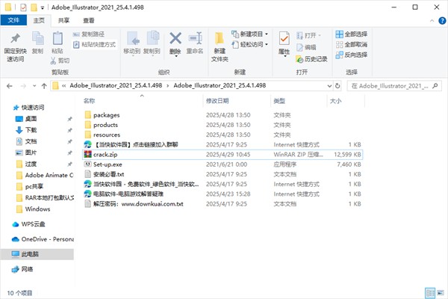Click the 删除 (Delete) icon in ribbon
This screenshot has width=448, height=299.
pyautogui.click(x=175, y=42)
